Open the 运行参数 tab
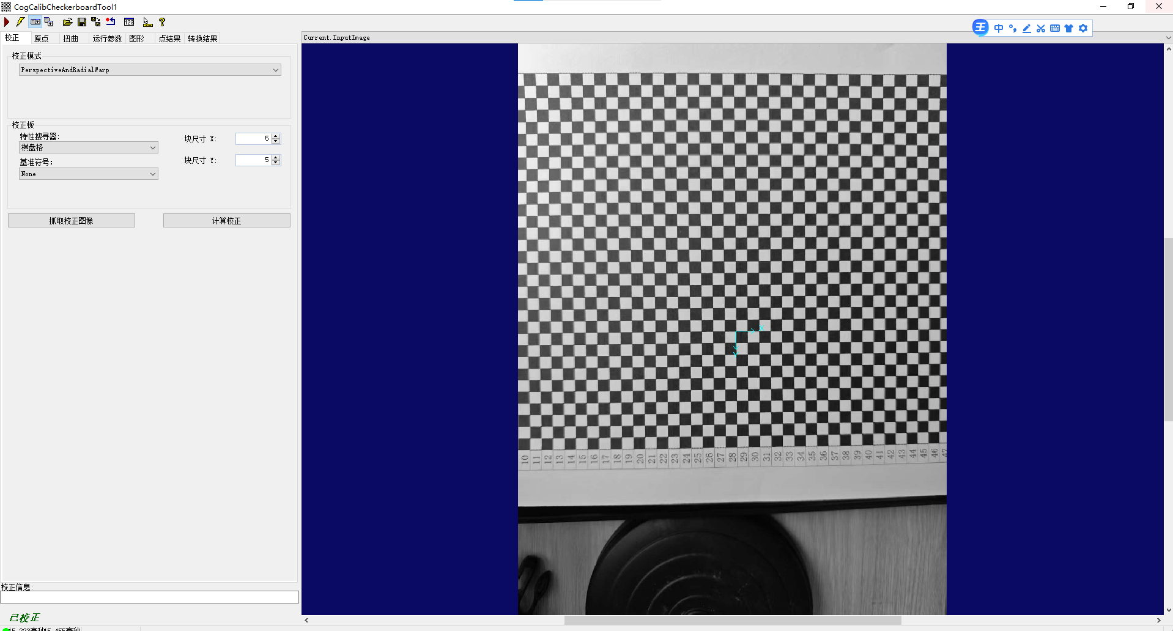1173x631 pixels. click(108, 39)
